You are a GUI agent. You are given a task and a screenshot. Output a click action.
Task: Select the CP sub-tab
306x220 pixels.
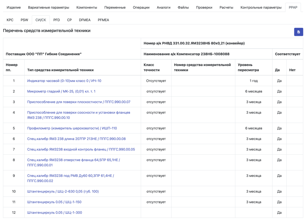[x=69, y=20]
